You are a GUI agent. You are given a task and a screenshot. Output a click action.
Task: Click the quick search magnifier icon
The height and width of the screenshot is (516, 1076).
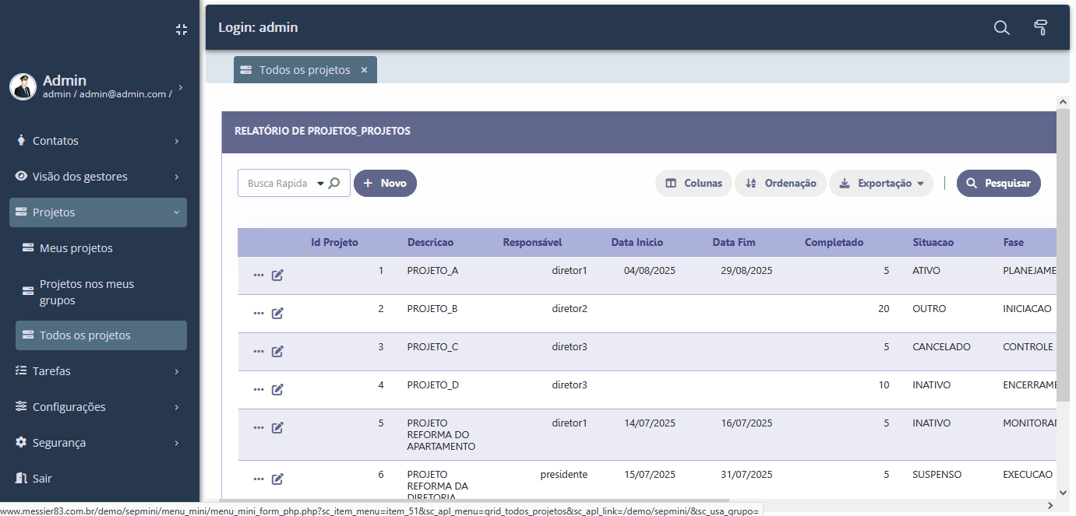(334, 184)
